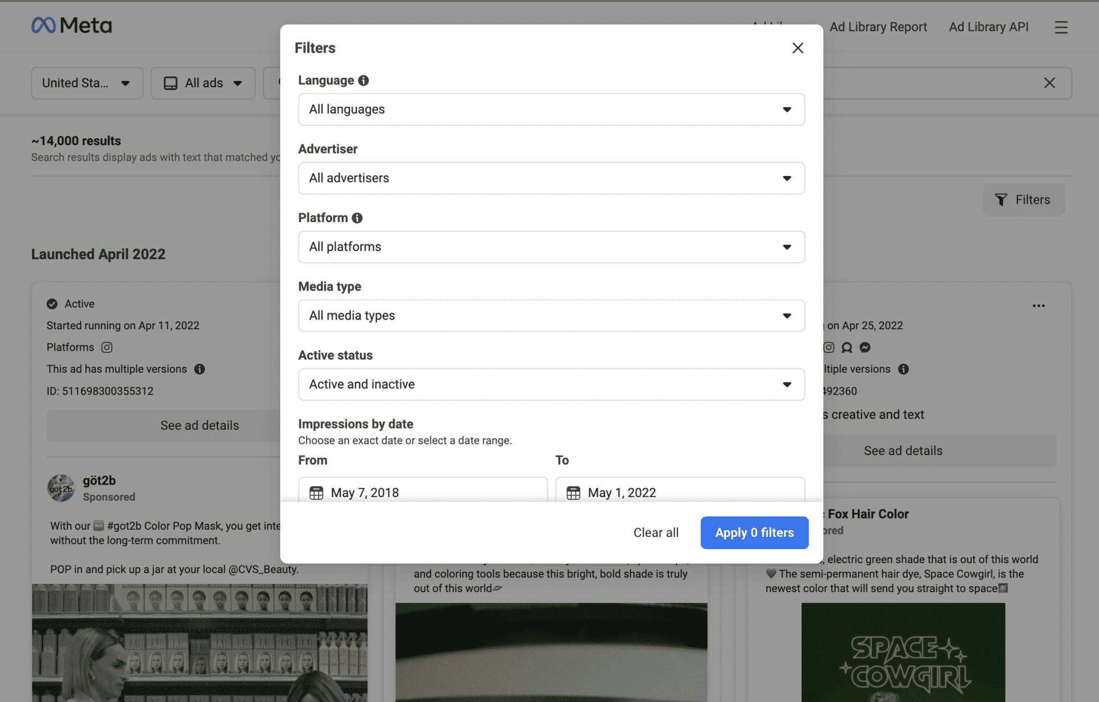Click the Language info icon
Image resolution: width=1099 pixels, height=702 pixels.
pos(363,80)
